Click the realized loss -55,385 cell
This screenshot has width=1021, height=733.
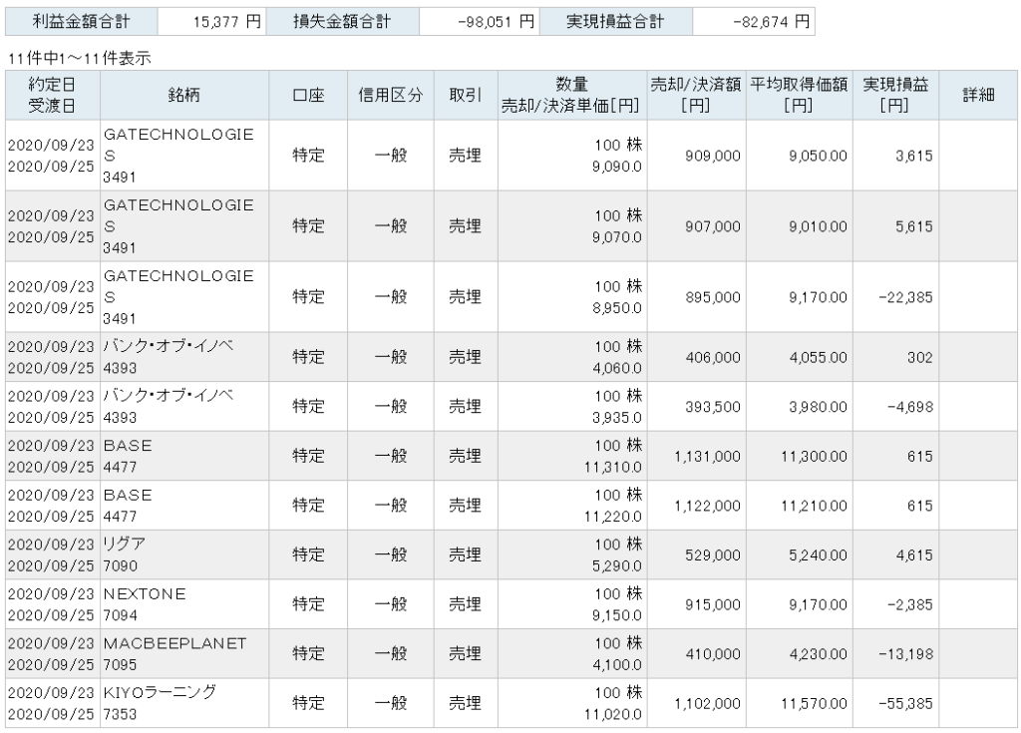(x=895, y=704)
